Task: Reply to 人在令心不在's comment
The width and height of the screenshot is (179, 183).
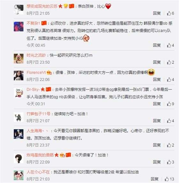Action: pyautogui.click(x=155, y=179)
